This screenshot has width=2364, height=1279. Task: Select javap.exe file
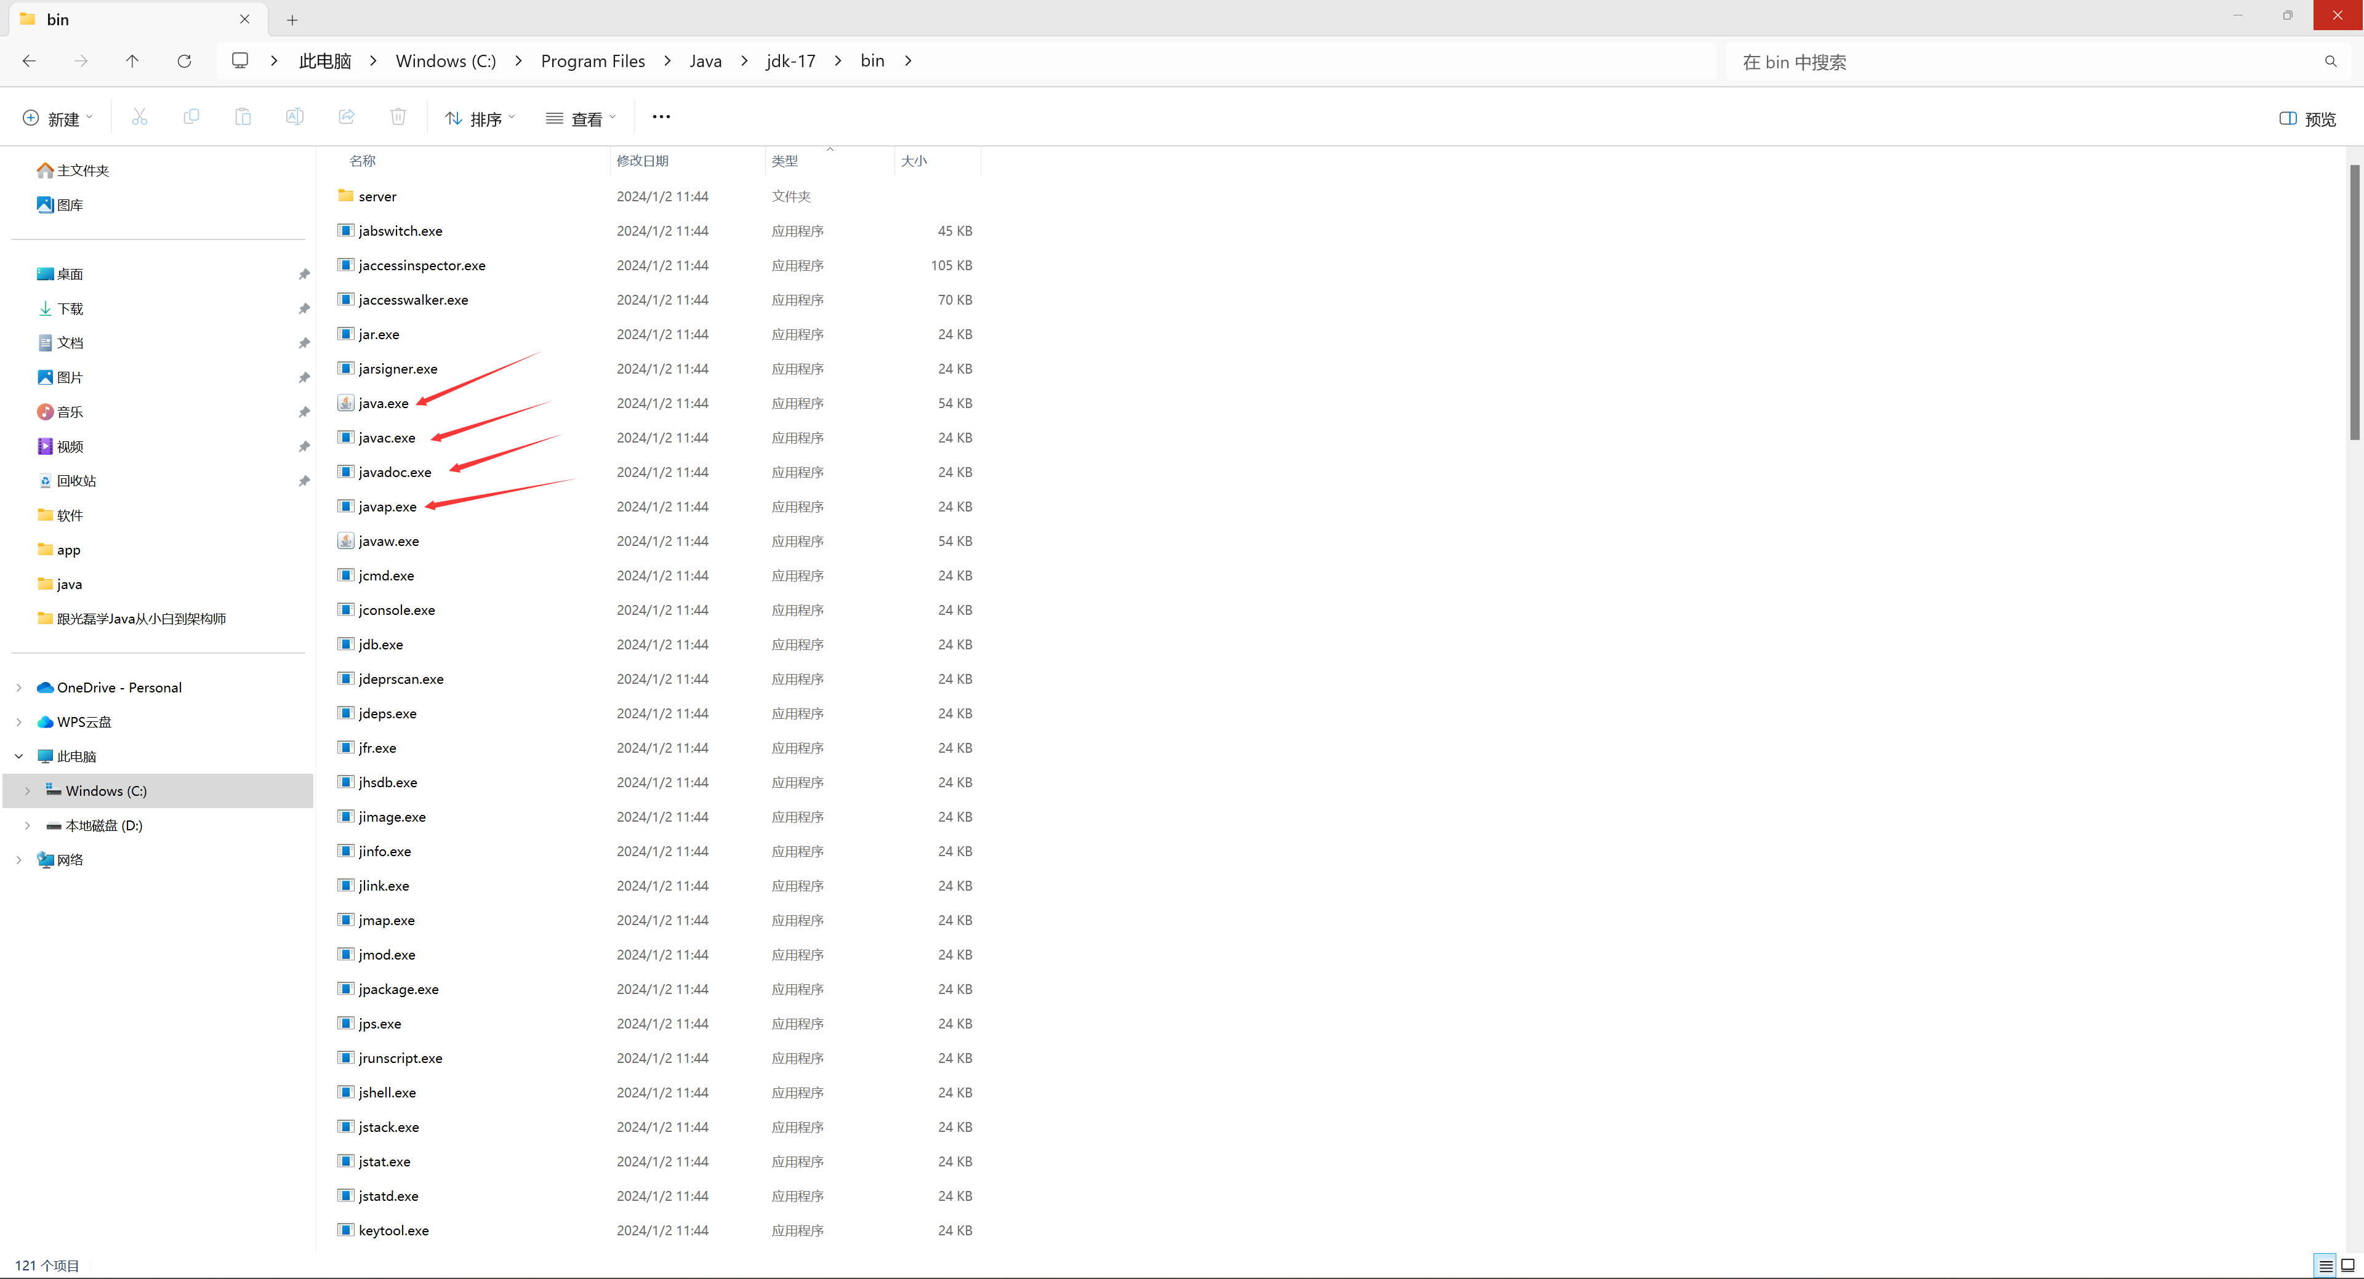pos(387,507)
